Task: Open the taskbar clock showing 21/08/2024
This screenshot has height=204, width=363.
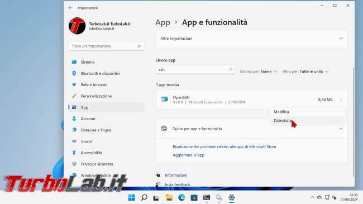Action: (349, 197)
